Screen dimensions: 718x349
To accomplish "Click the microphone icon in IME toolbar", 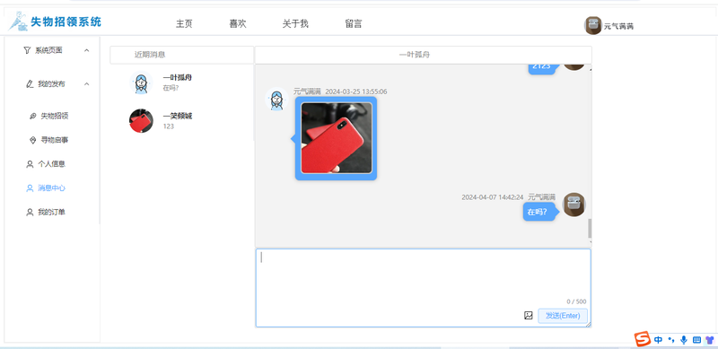I will pos(684,340).
